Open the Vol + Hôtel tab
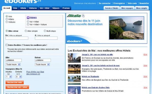Viewport: 152px width, 94px height. point(45,8)
